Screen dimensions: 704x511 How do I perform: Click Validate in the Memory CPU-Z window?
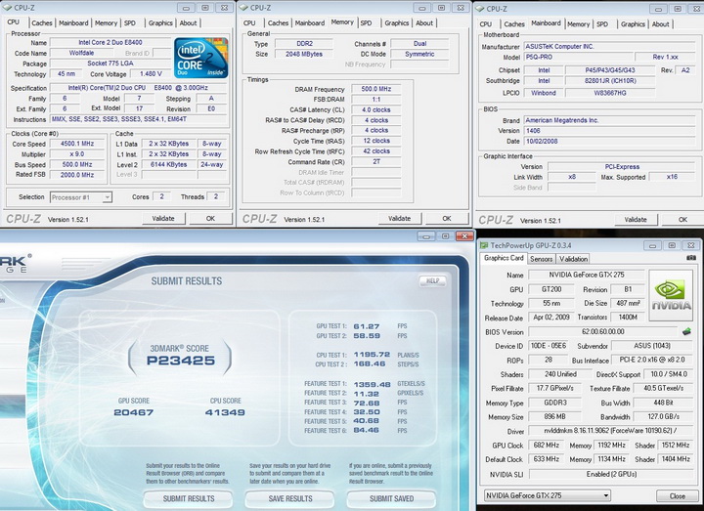pyautogui.click(x=399, y=219)
